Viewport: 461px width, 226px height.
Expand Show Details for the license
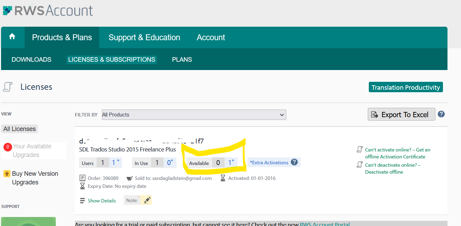[102, 201]
